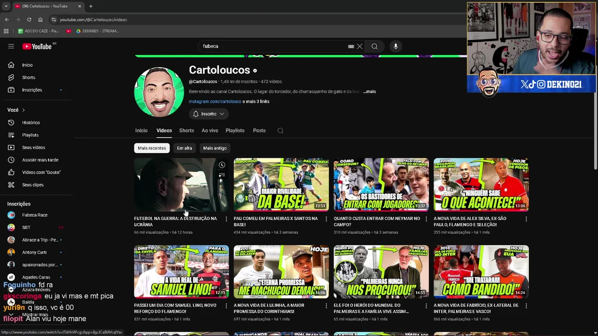Open options for Pau Comeu Palmeiras video
This screenshot has width=598, height=336.
[326, 219]
